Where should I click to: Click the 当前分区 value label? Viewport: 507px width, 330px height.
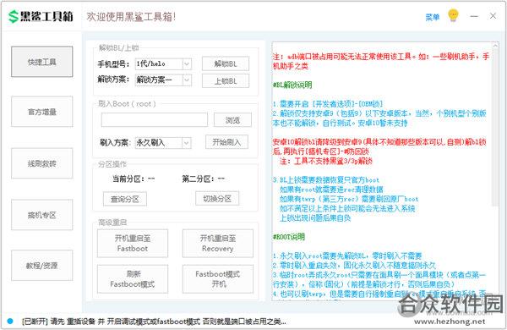(x=151, y=179)
